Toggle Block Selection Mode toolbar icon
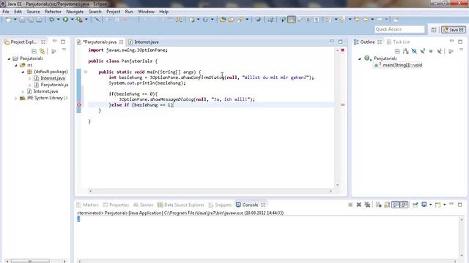 [308, 20]
